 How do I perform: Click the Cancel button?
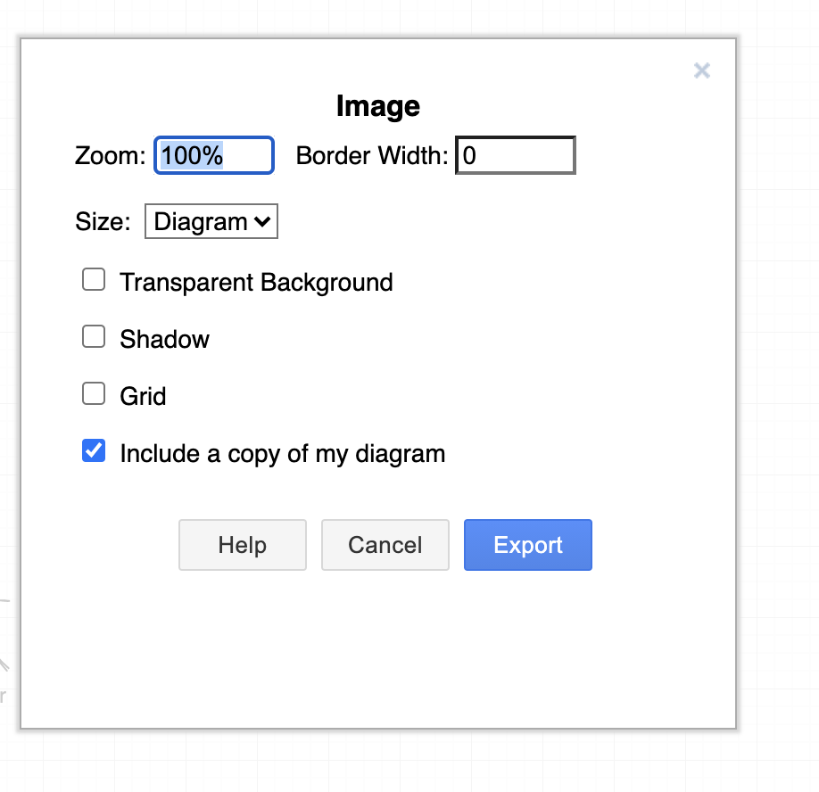coord(385,545)
